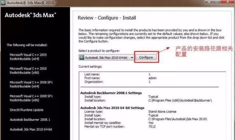Click Microsoft Visual C++ 2008 SP1 (x64) entry
Viewport: 235px width, 140px height.
click(31, 84)
